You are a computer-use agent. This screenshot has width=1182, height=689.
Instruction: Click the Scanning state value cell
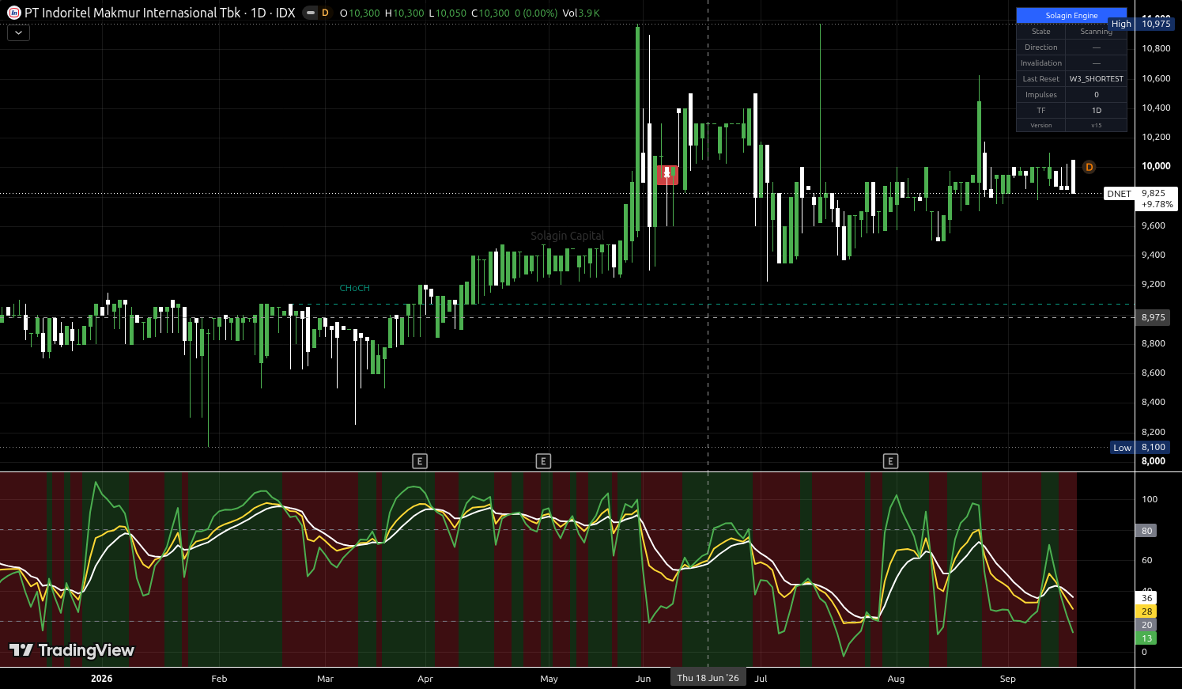[x=1096, y=32]
